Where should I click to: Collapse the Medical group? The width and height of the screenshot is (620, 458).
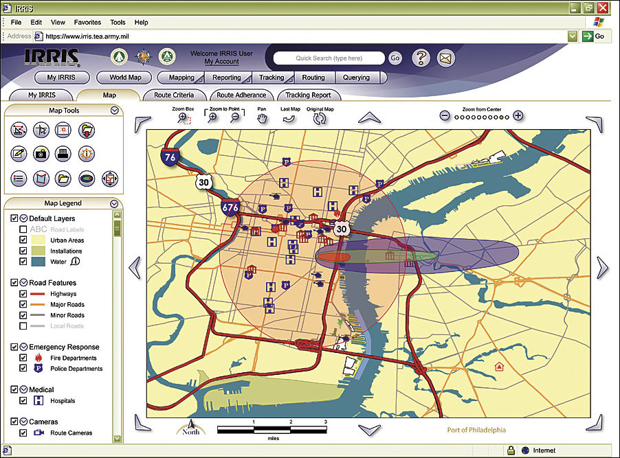pyautogui.click(x=24, y=389)
